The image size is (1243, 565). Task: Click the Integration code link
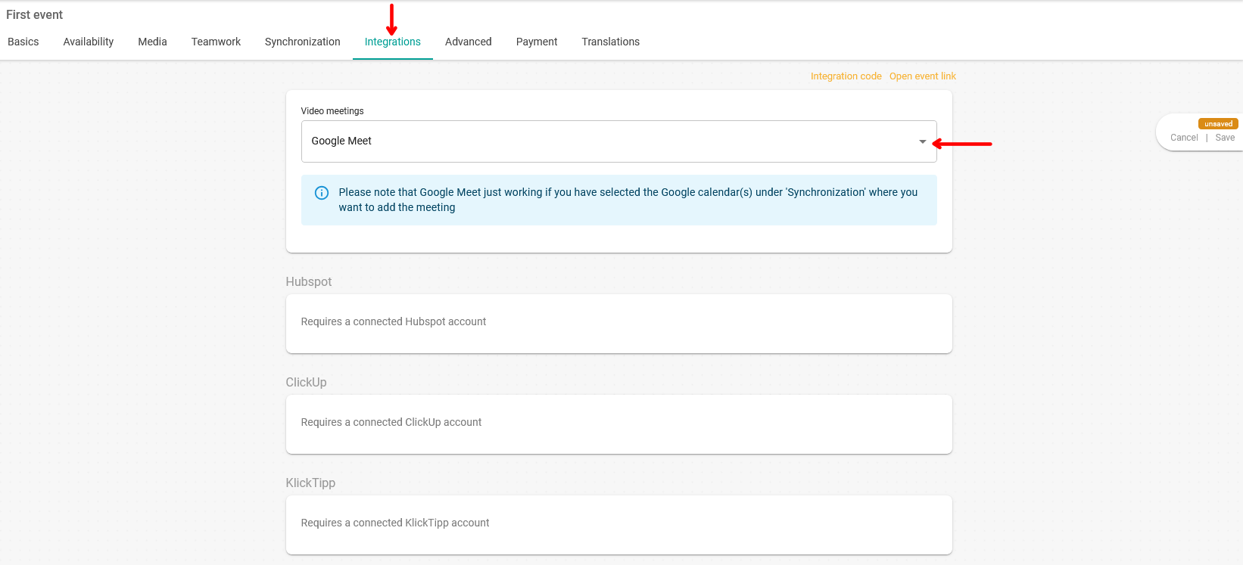(846, 76)
